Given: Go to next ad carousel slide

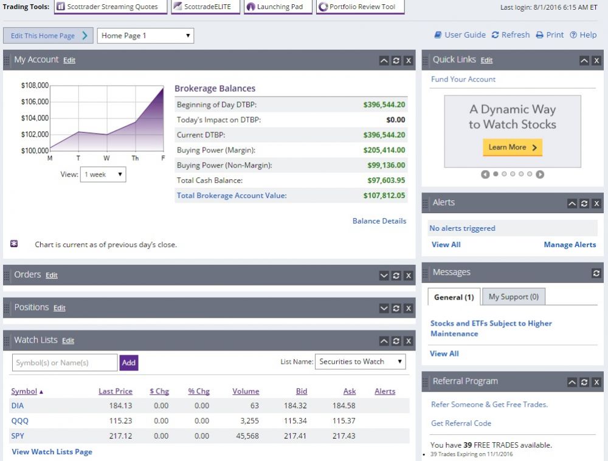Looking at the screenshot, I should point(540,174).
